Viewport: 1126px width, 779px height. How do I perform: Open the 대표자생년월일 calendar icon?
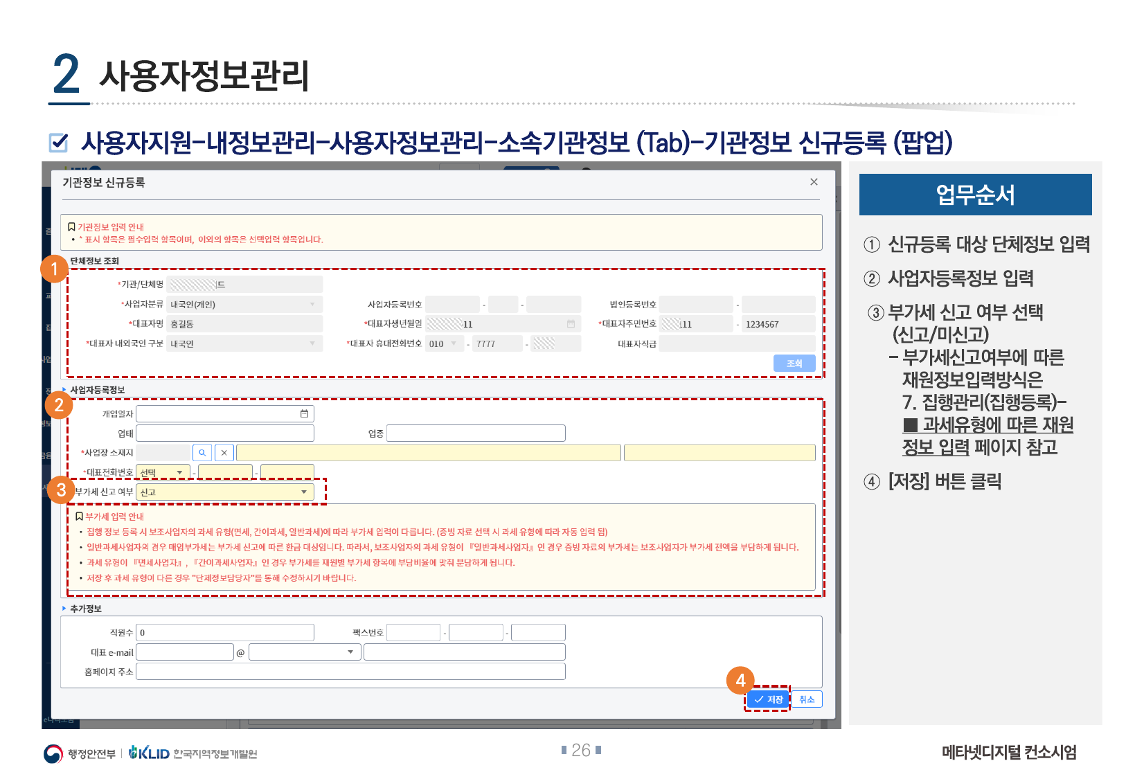pyautogui.click(x=571, y=324)
